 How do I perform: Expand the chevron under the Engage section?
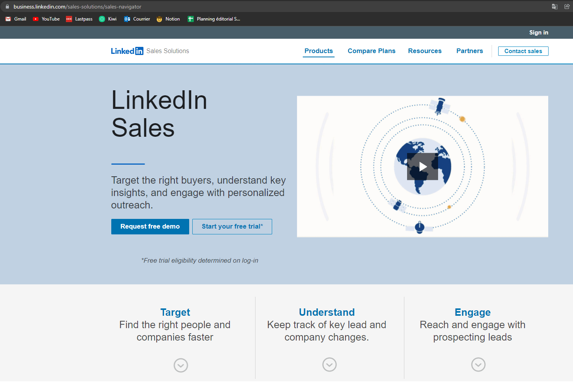[478, 365]
